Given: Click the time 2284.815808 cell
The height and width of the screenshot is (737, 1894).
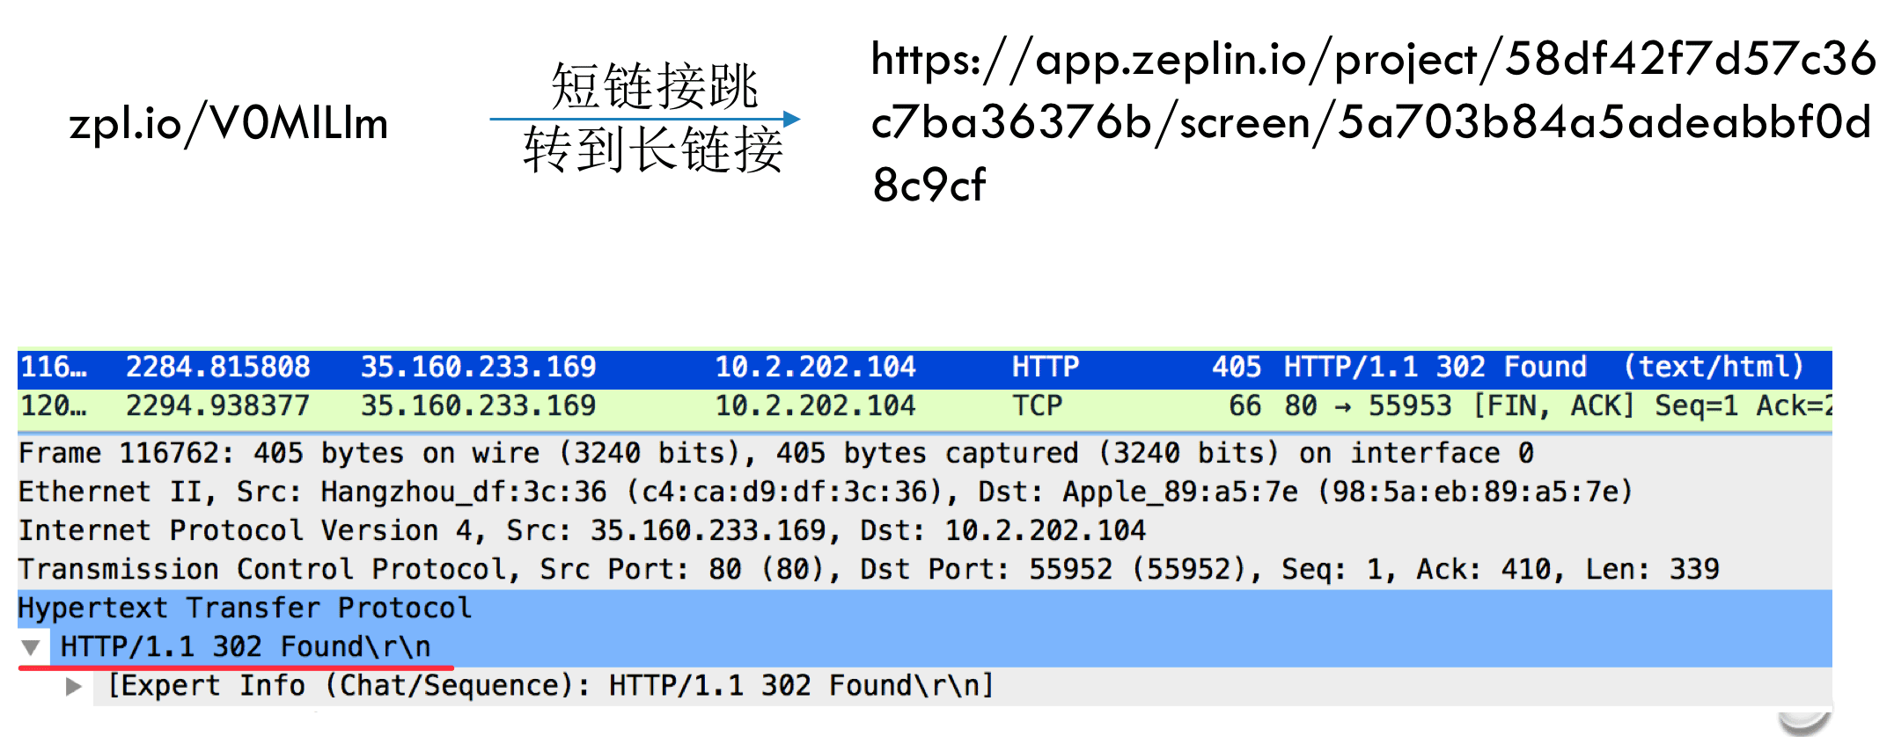Looking at the screenshot, I should tap(217, 368).
